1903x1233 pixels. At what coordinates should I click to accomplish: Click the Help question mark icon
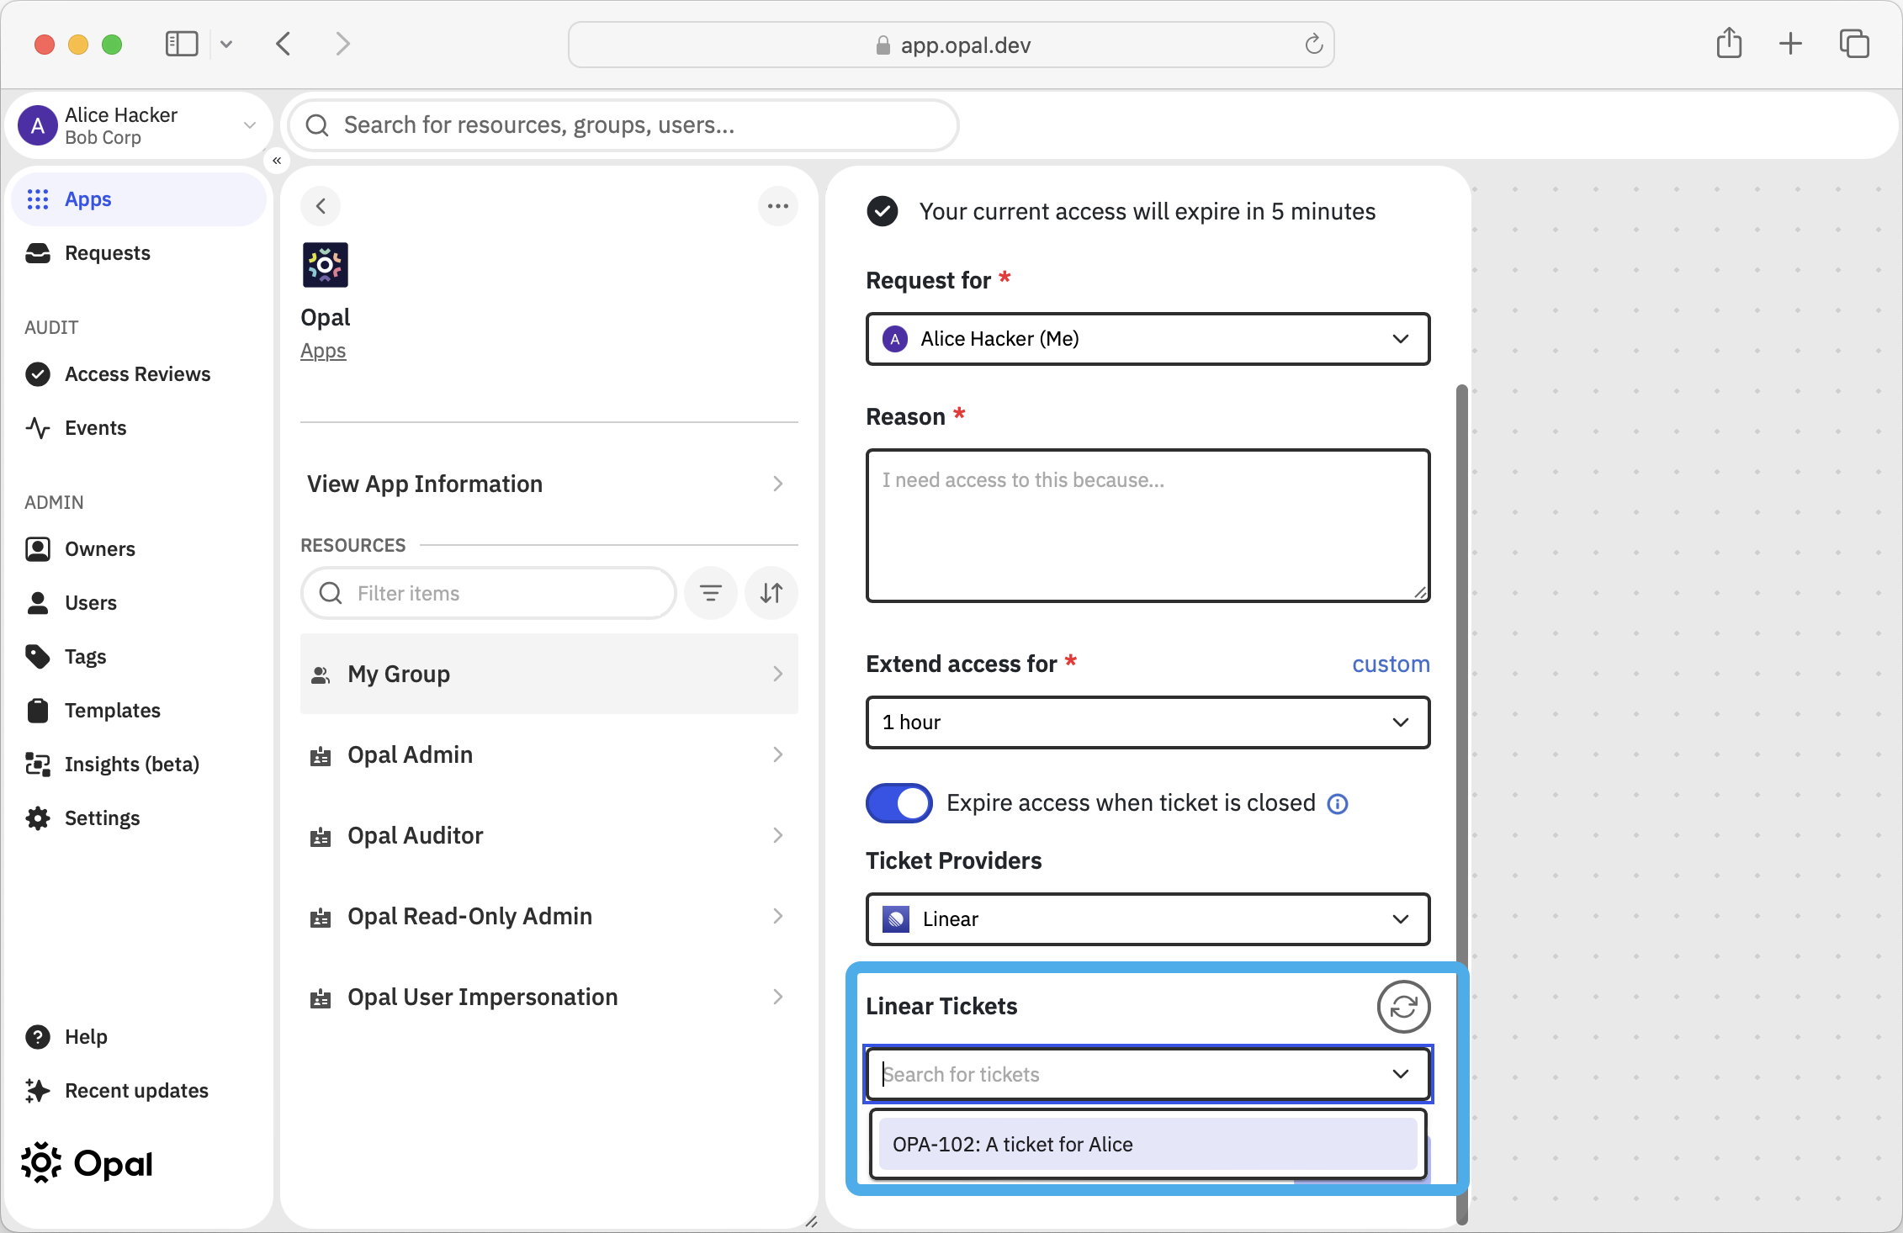click(x=38, y=1037)
